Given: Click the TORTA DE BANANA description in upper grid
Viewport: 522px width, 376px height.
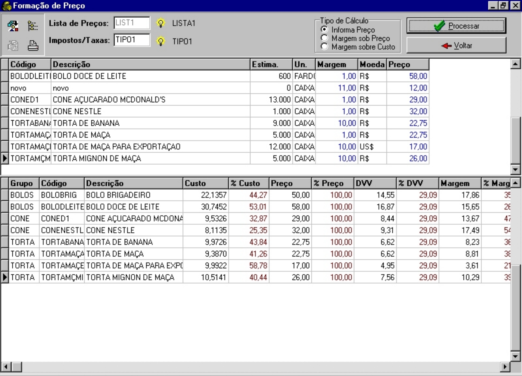Looking at the screenshot, I should [x=151, y=123].
